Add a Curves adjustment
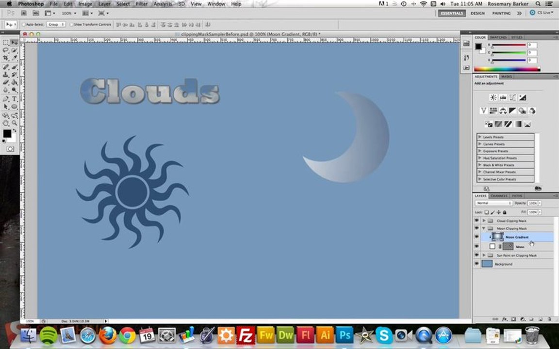The height and width of the screenshot is (349, 559). [512, 97]
